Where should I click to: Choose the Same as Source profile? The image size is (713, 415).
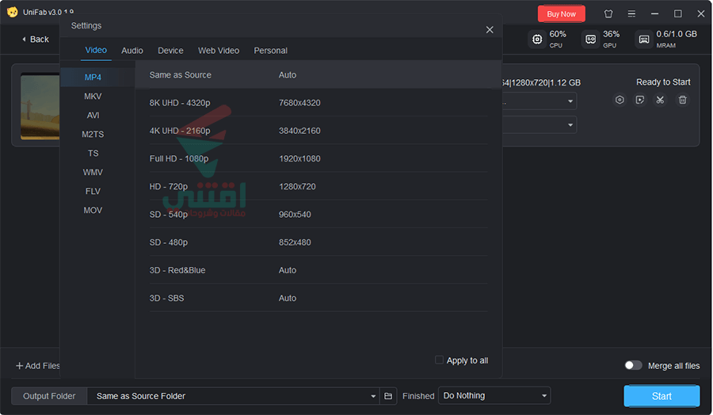[x=318, y=74]
